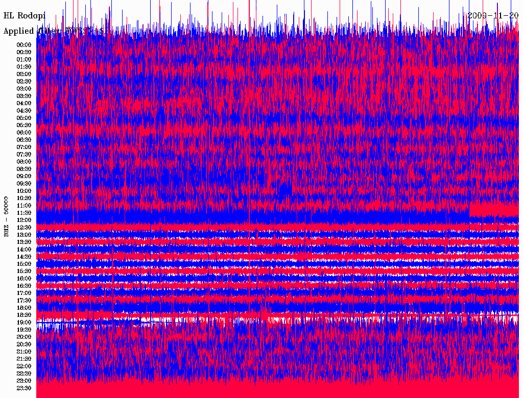
Task: Select the 11:30 time label
Action: pyautogui.click(x=24, y=213)
